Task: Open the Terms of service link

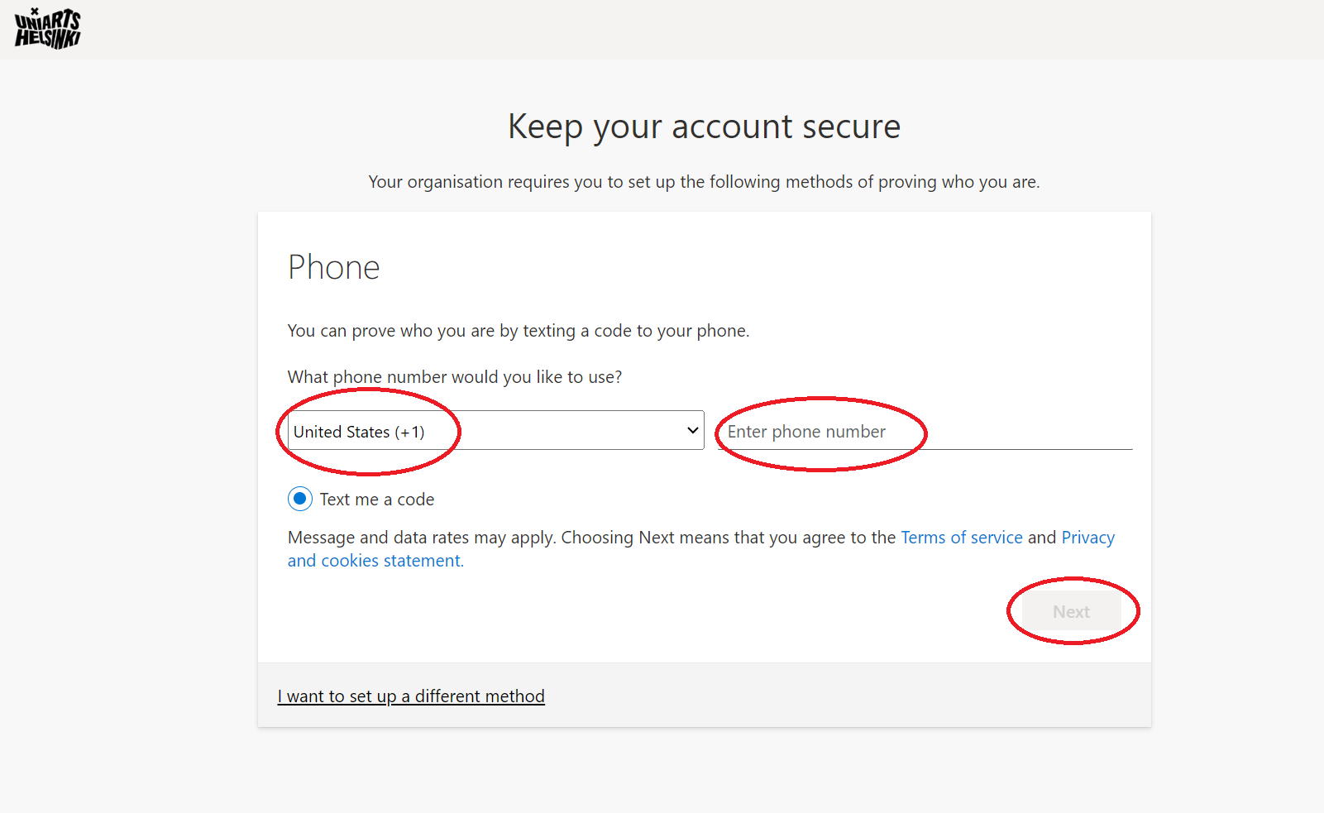Action: pyautogui.click(x=961, y=537)
